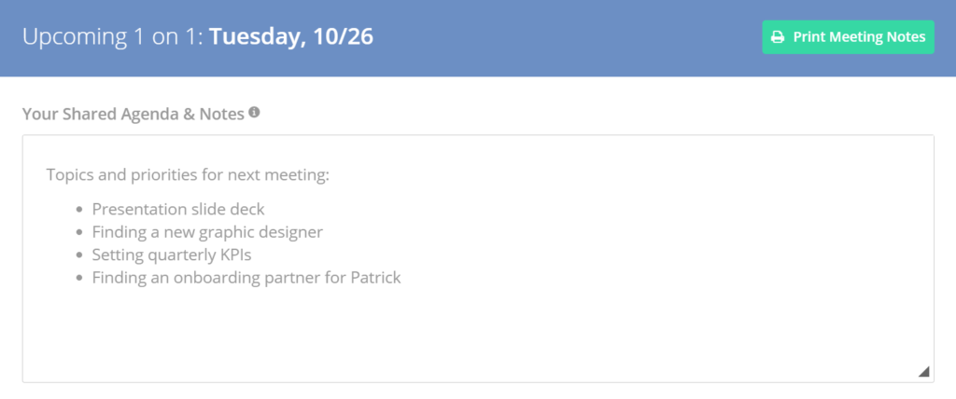This screenshot has height=399, width=956.
Task: Click 'Finding an onboarding partner for Patrick' line
Action: (x=246, y=278)
